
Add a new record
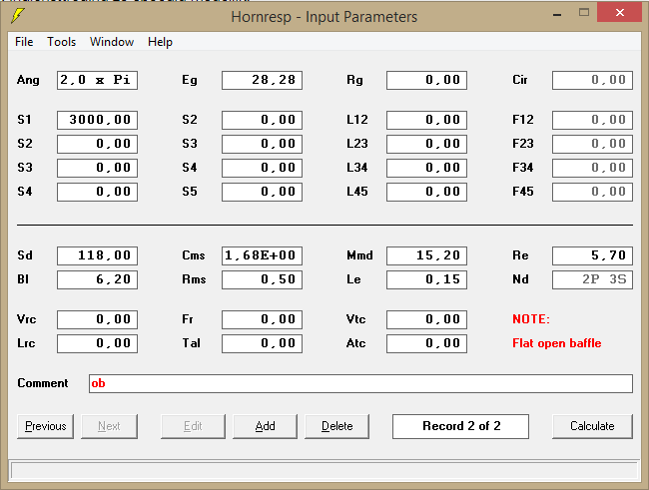pyautogui.click(x=265, y=426)
